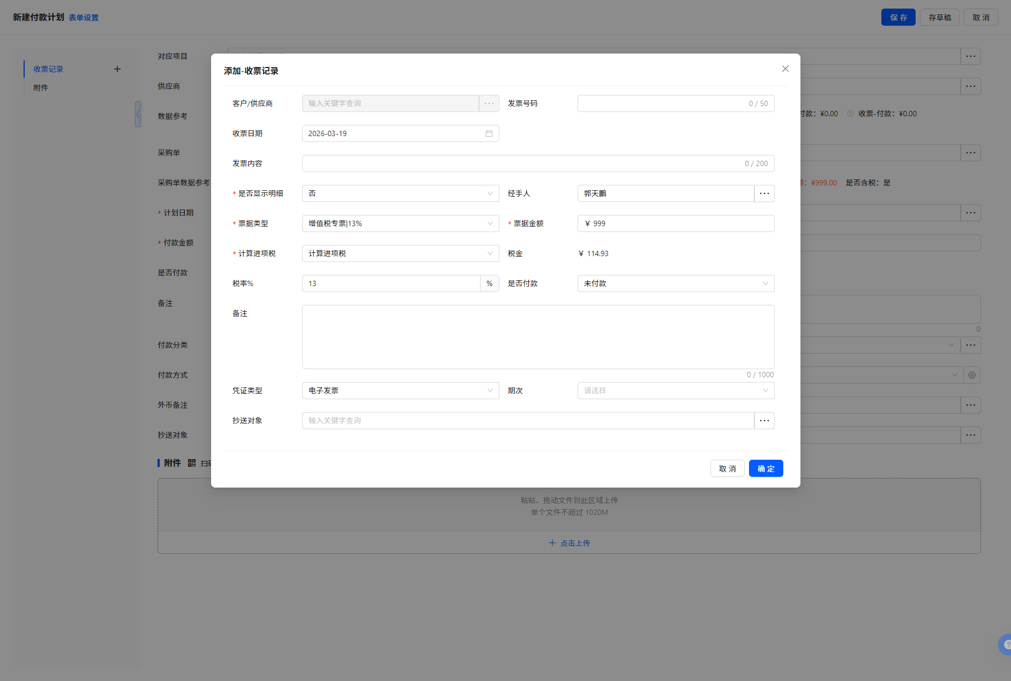Open the 票据类型 dropdown
This screenshot has height=681, width=1011.
(x=400, y=223)
